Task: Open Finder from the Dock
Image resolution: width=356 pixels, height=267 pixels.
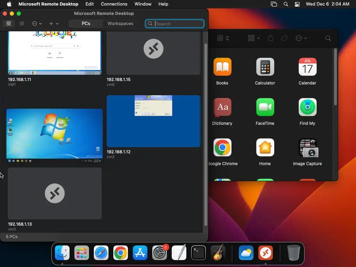Action: point(62,253)
